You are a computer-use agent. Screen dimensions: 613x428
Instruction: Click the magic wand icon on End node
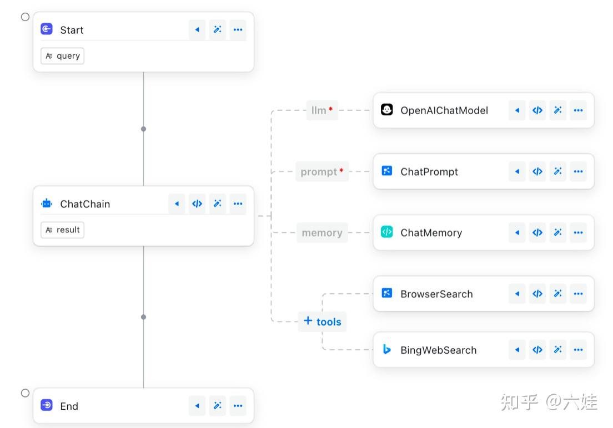pyautogui.click(x=218, y=406)
